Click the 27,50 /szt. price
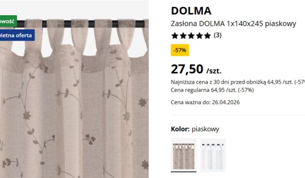The width and height of the screenshot is (305, 178). tap(196, 69)
